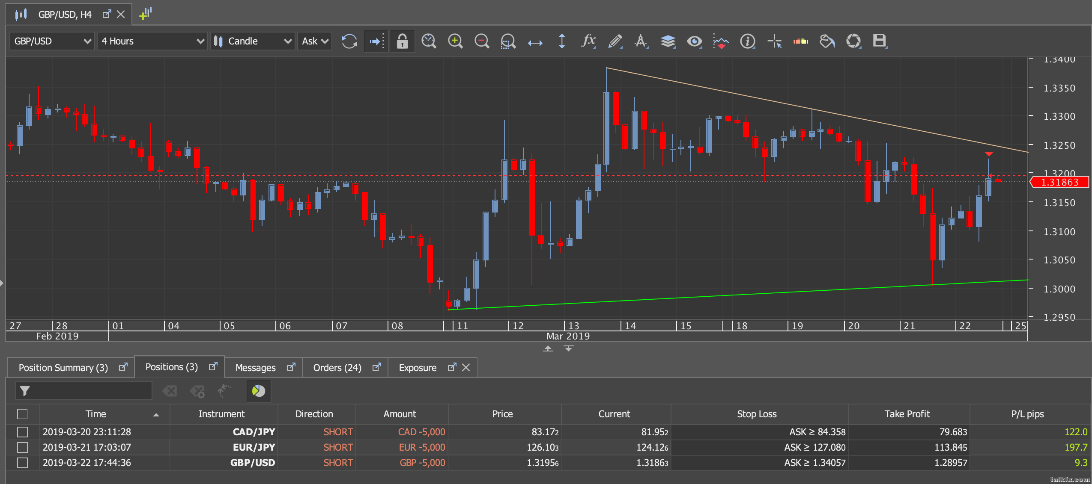Click the chart pattern line icon
The image size is (1092, 484).
coord(721,41)
